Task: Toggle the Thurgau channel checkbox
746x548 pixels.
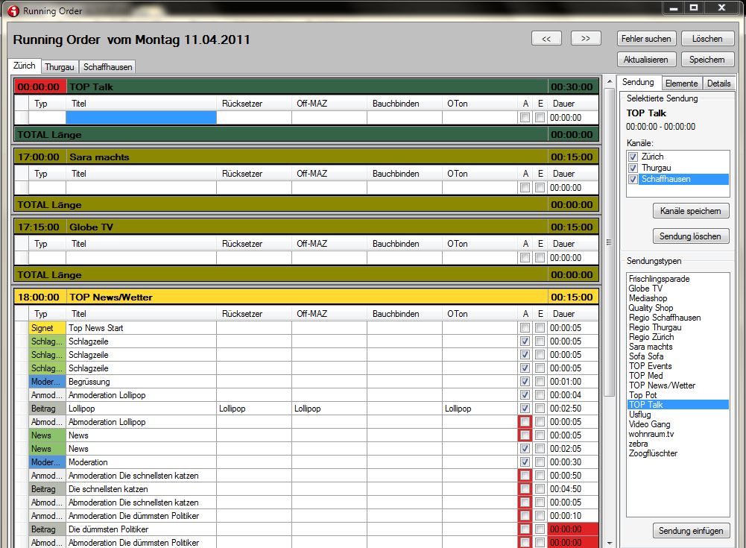Action: 633,169
